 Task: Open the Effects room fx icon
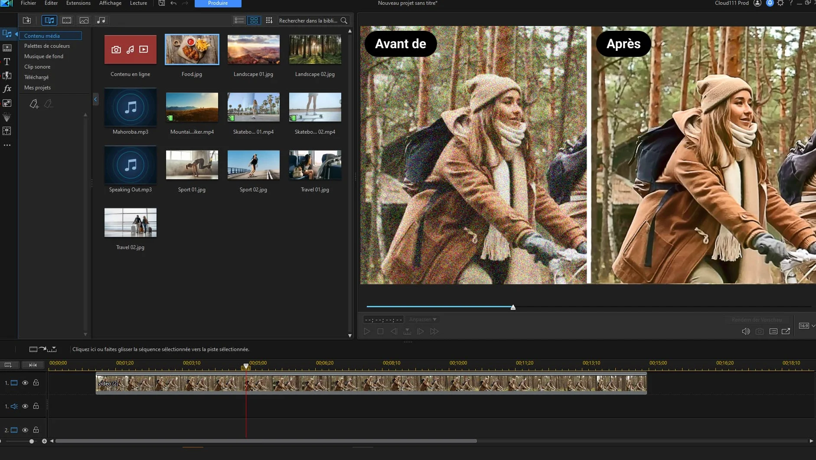[x=7, y=89]
